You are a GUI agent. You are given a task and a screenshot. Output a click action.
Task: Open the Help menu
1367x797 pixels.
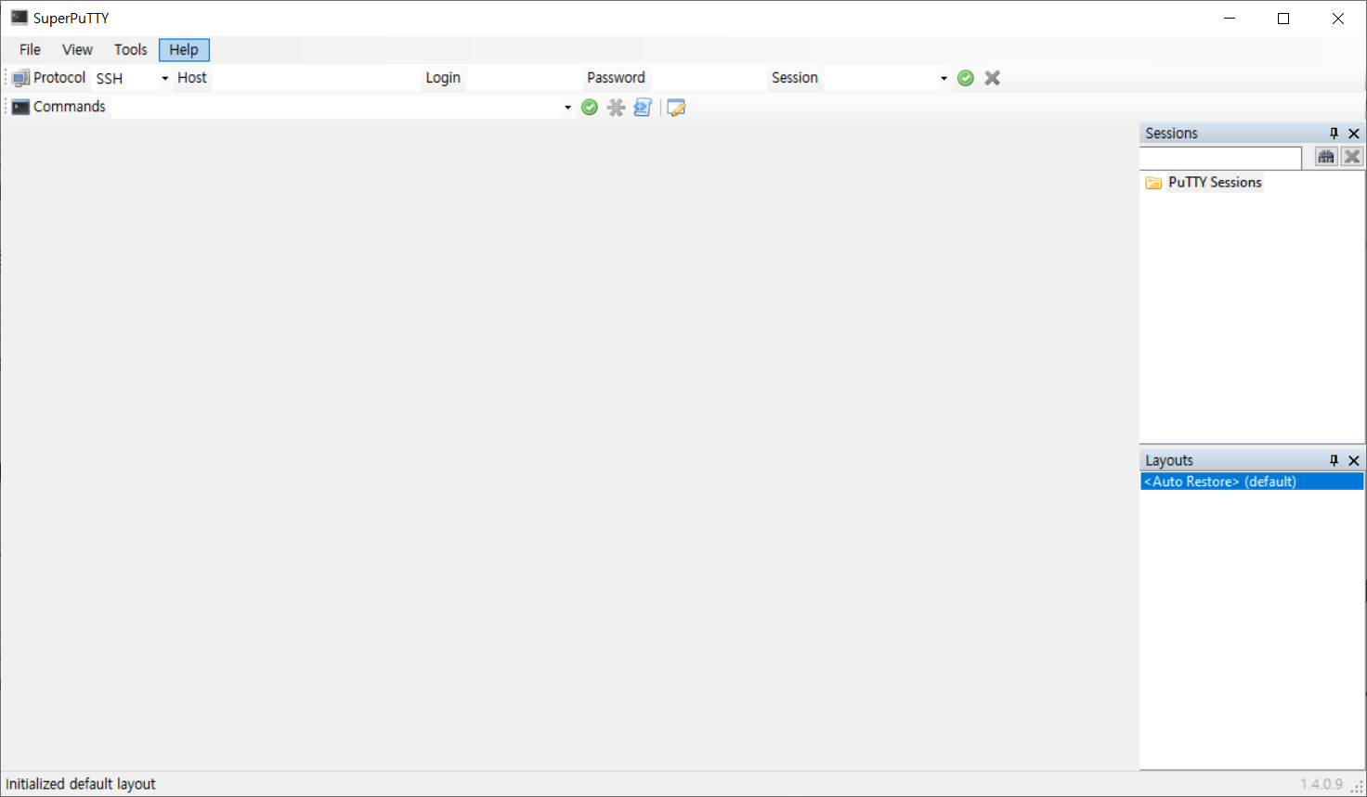click(184, 50)
